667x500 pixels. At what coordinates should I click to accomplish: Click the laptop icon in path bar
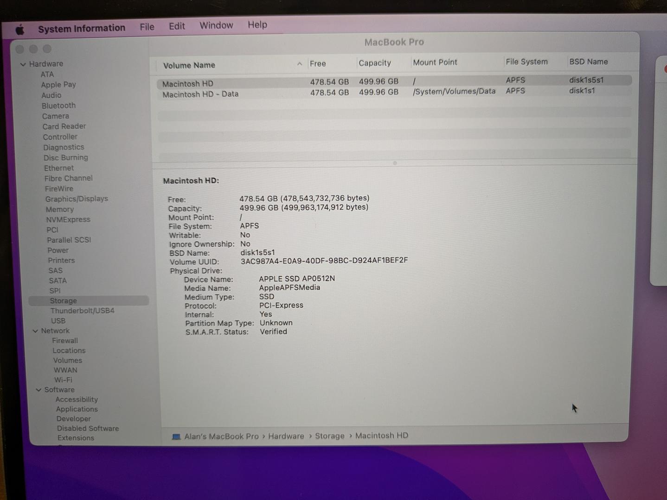point(176,437)
